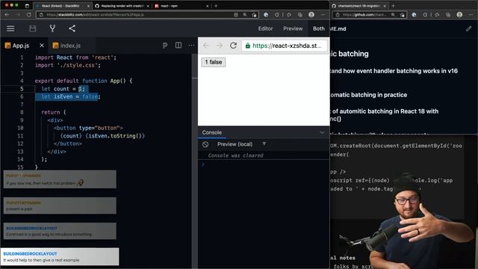The width and height of the screenshot is (478, 269).
Task: Click the GitHub window's favorites star icon
Action: click(437, 15)
